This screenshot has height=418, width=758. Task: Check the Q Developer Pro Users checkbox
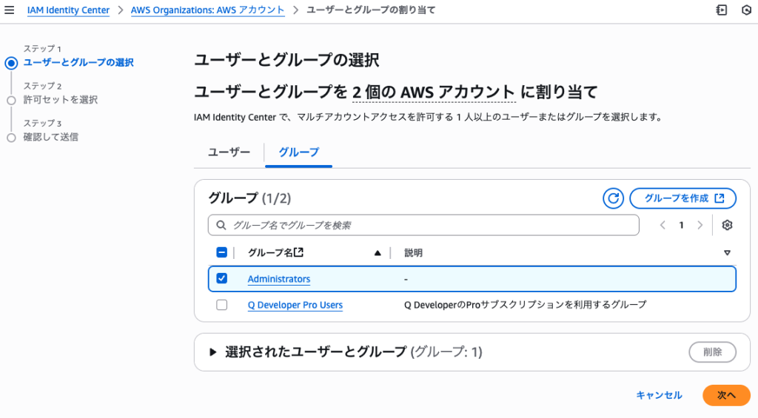click(222, 305)
